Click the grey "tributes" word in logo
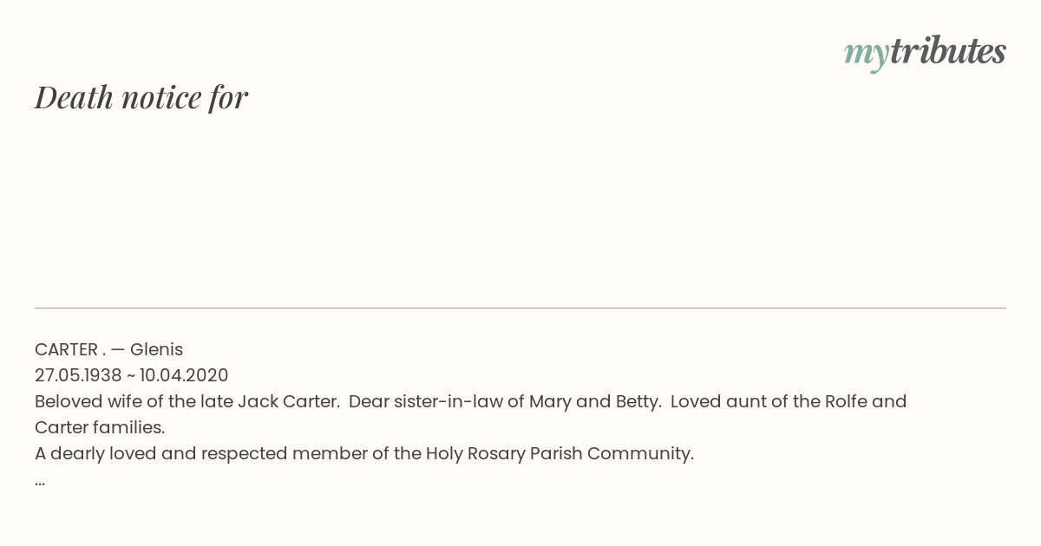This screenshot has height=546, width=1041. pyautogui.click(x=947, y=52)
